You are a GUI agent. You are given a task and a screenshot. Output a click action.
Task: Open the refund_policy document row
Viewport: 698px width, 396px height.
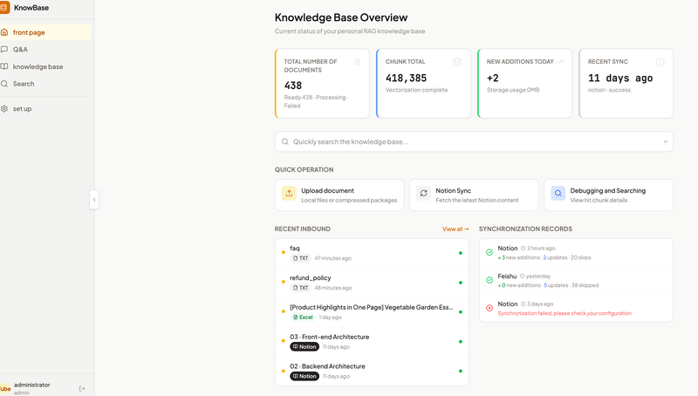click(x=372, y=283)
